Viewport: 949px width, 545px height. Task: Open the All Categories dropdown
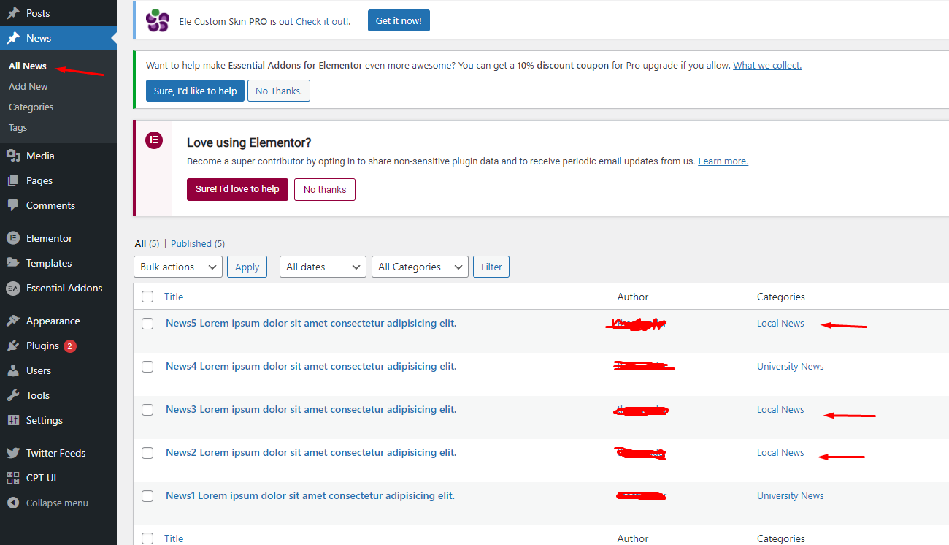[x=420, y=267]
